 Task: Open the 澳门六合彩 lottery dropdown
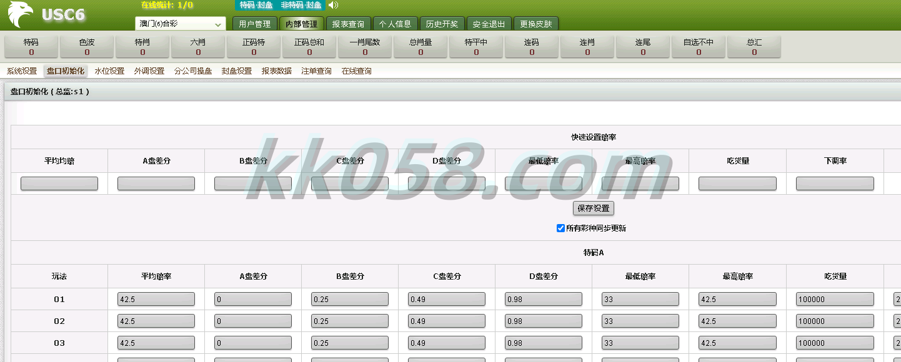181,24
